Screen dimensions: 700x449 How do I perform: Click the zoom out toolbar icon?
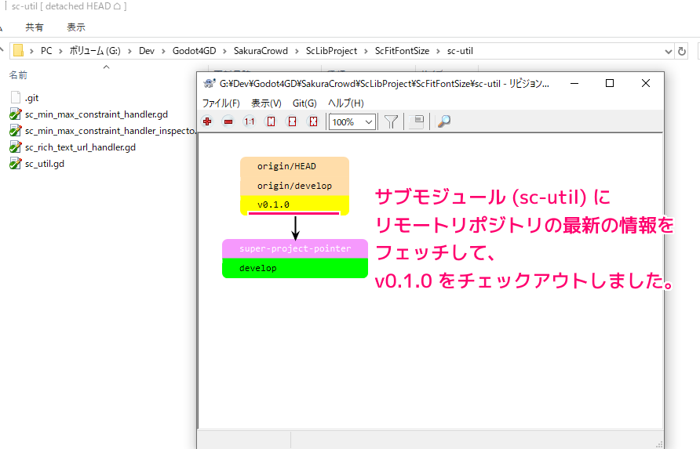click(x=228, y=121)
